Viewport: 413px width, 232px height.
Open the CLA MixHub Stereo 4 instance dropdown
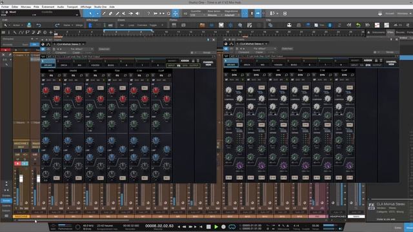click(252, 44)
